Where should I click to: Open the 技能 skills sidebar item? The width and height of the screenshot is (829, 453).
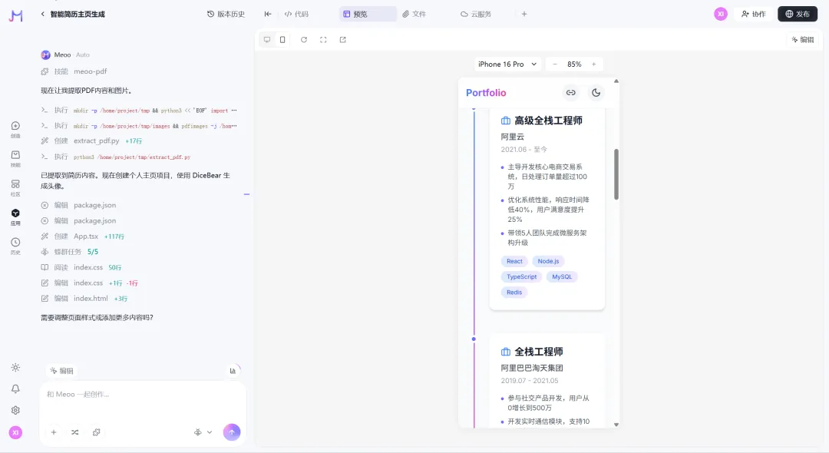tap(15, 159)
